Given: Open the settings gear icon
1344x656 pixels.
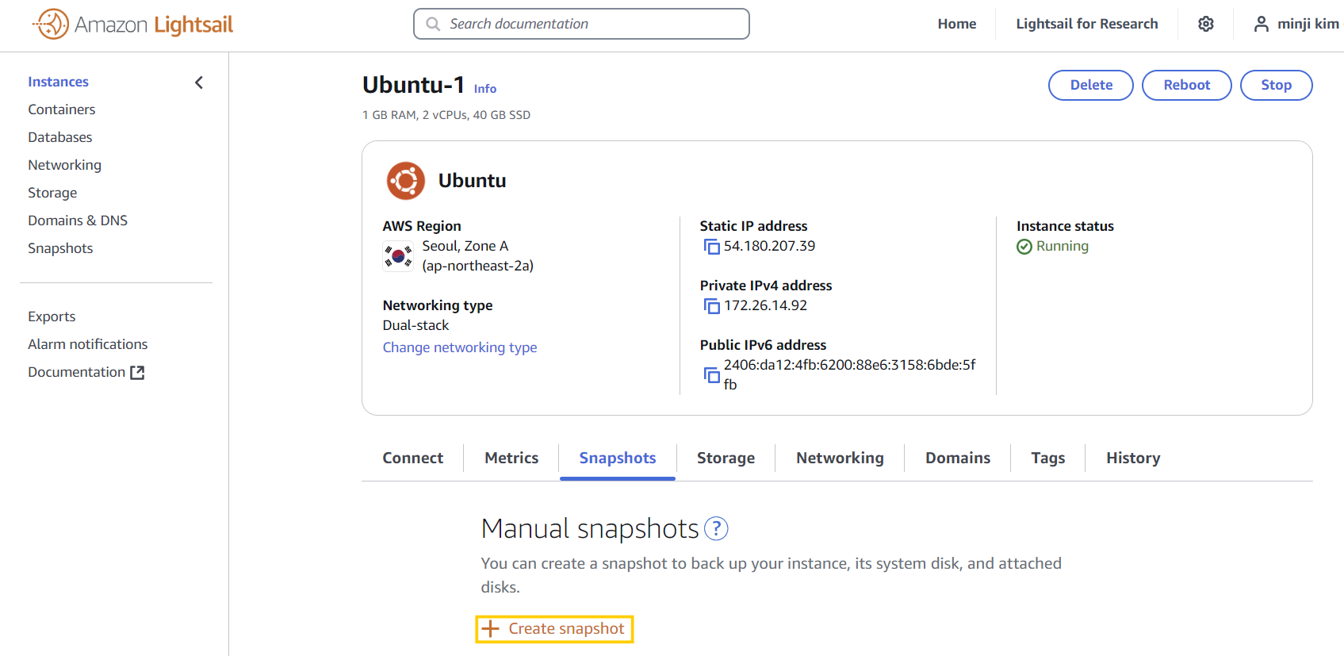Looking at the screenshot, I should click(1205, 24).
